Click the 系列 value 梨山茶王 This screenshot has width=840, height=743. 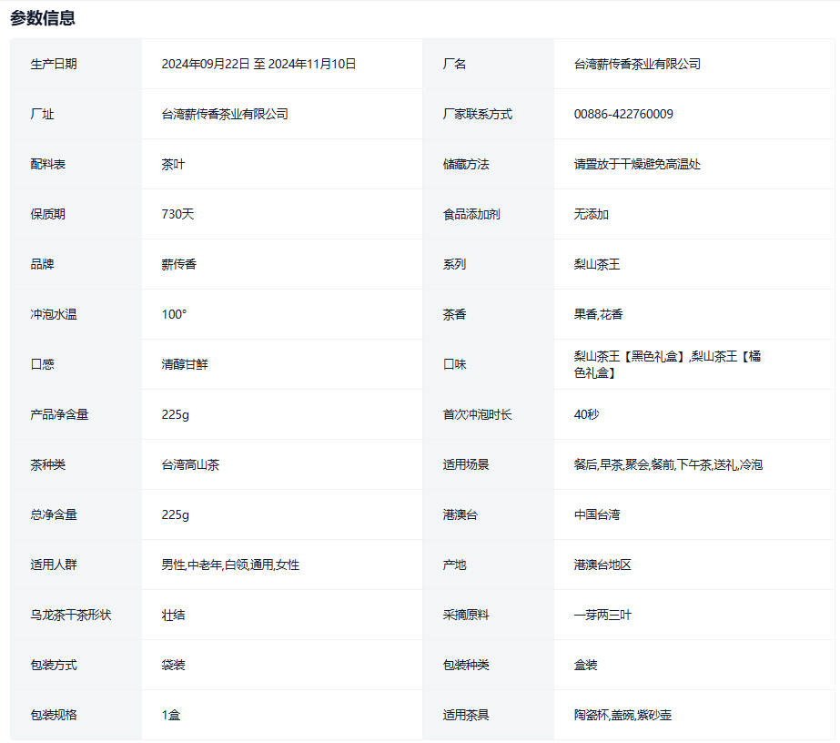[597, 264]
